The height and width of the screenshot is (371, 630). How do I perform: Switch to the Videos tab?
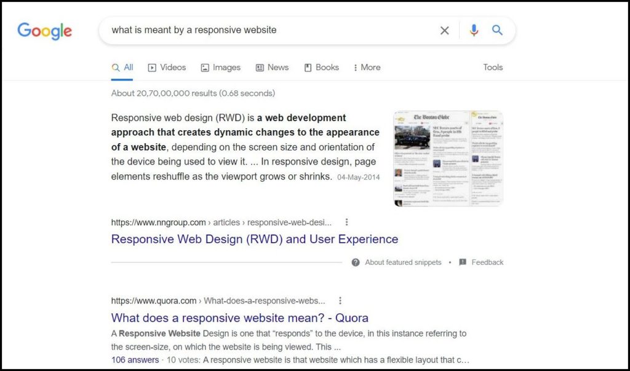click(x=167, y=68)
